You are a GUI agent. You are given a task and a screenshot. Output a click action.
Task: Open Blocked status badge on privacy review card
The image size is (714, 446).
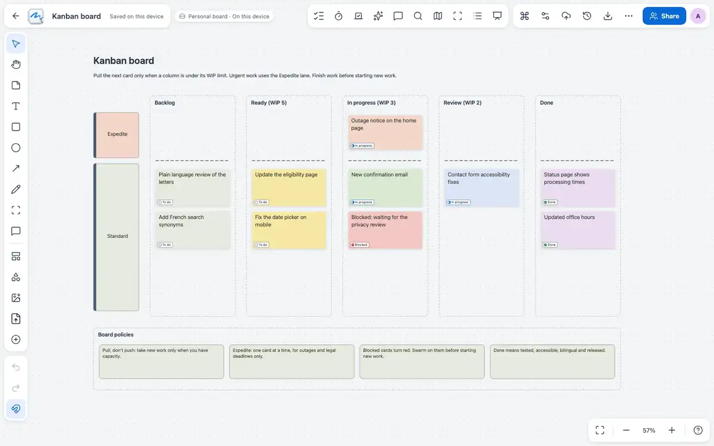coord(359,244)
